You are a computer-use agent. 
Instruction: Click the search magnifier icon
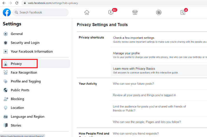tap(16, 12)
